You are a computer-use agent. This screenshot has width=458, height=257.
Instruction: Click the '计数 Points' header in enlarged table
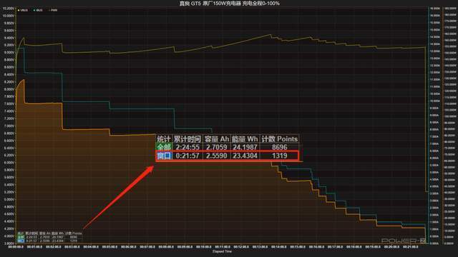[280, 139]
